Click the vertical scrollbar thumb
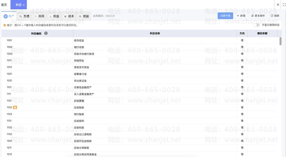Screen dimensions: 286x157 [281, 41]
